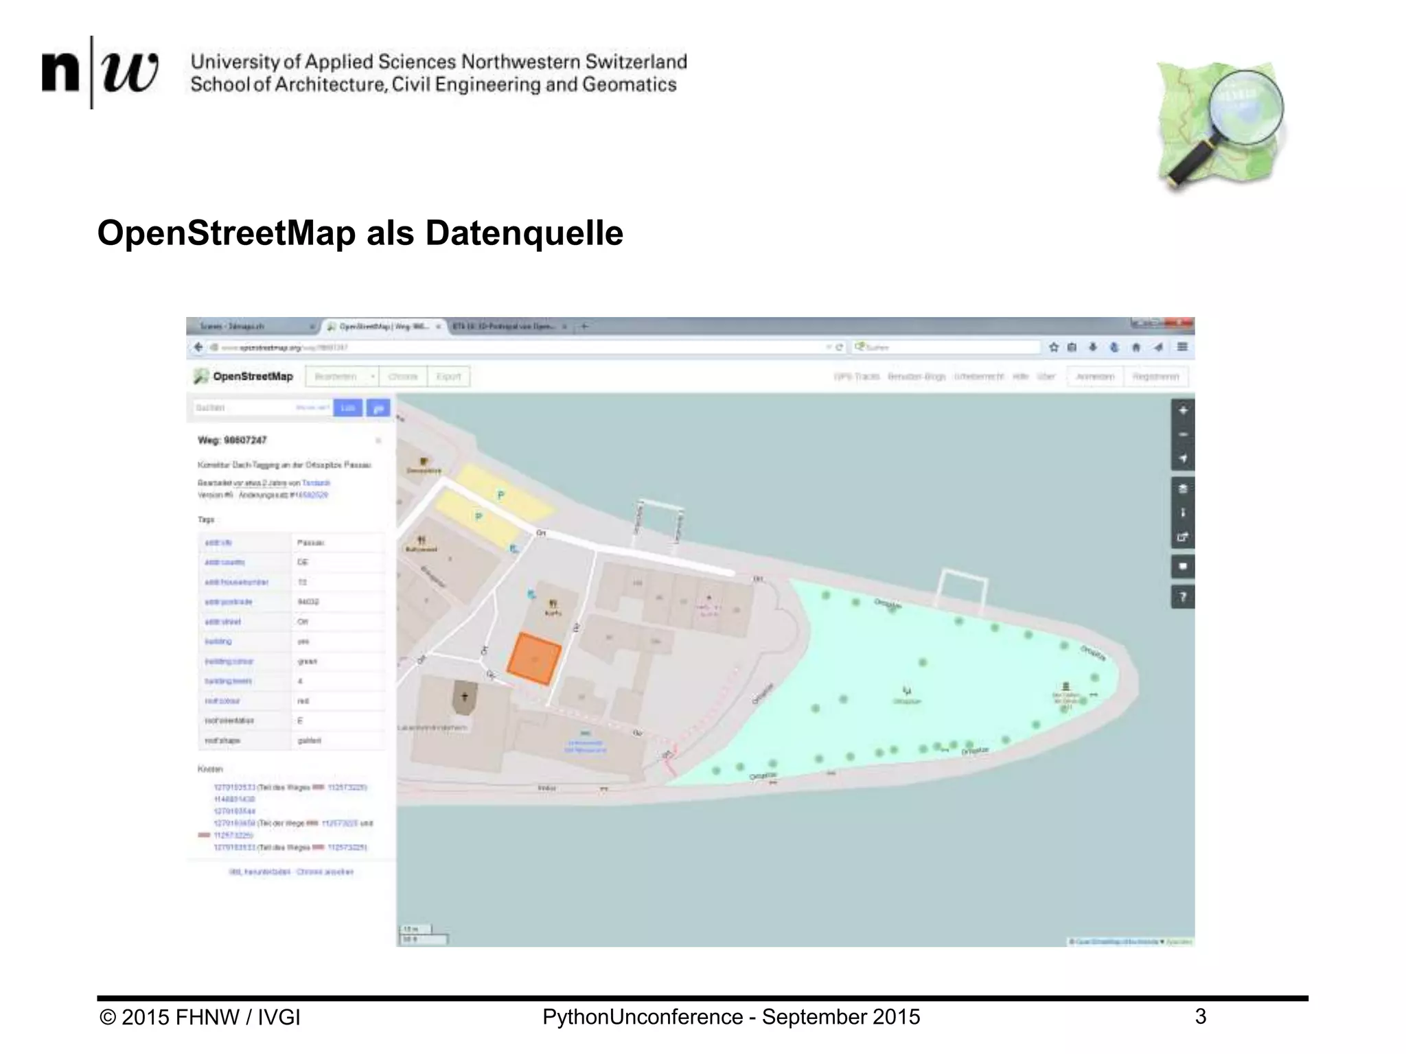Screen dimensions: 1406x1054
Task: Open the building:colour tag key link
Action: tap(229, 661)
